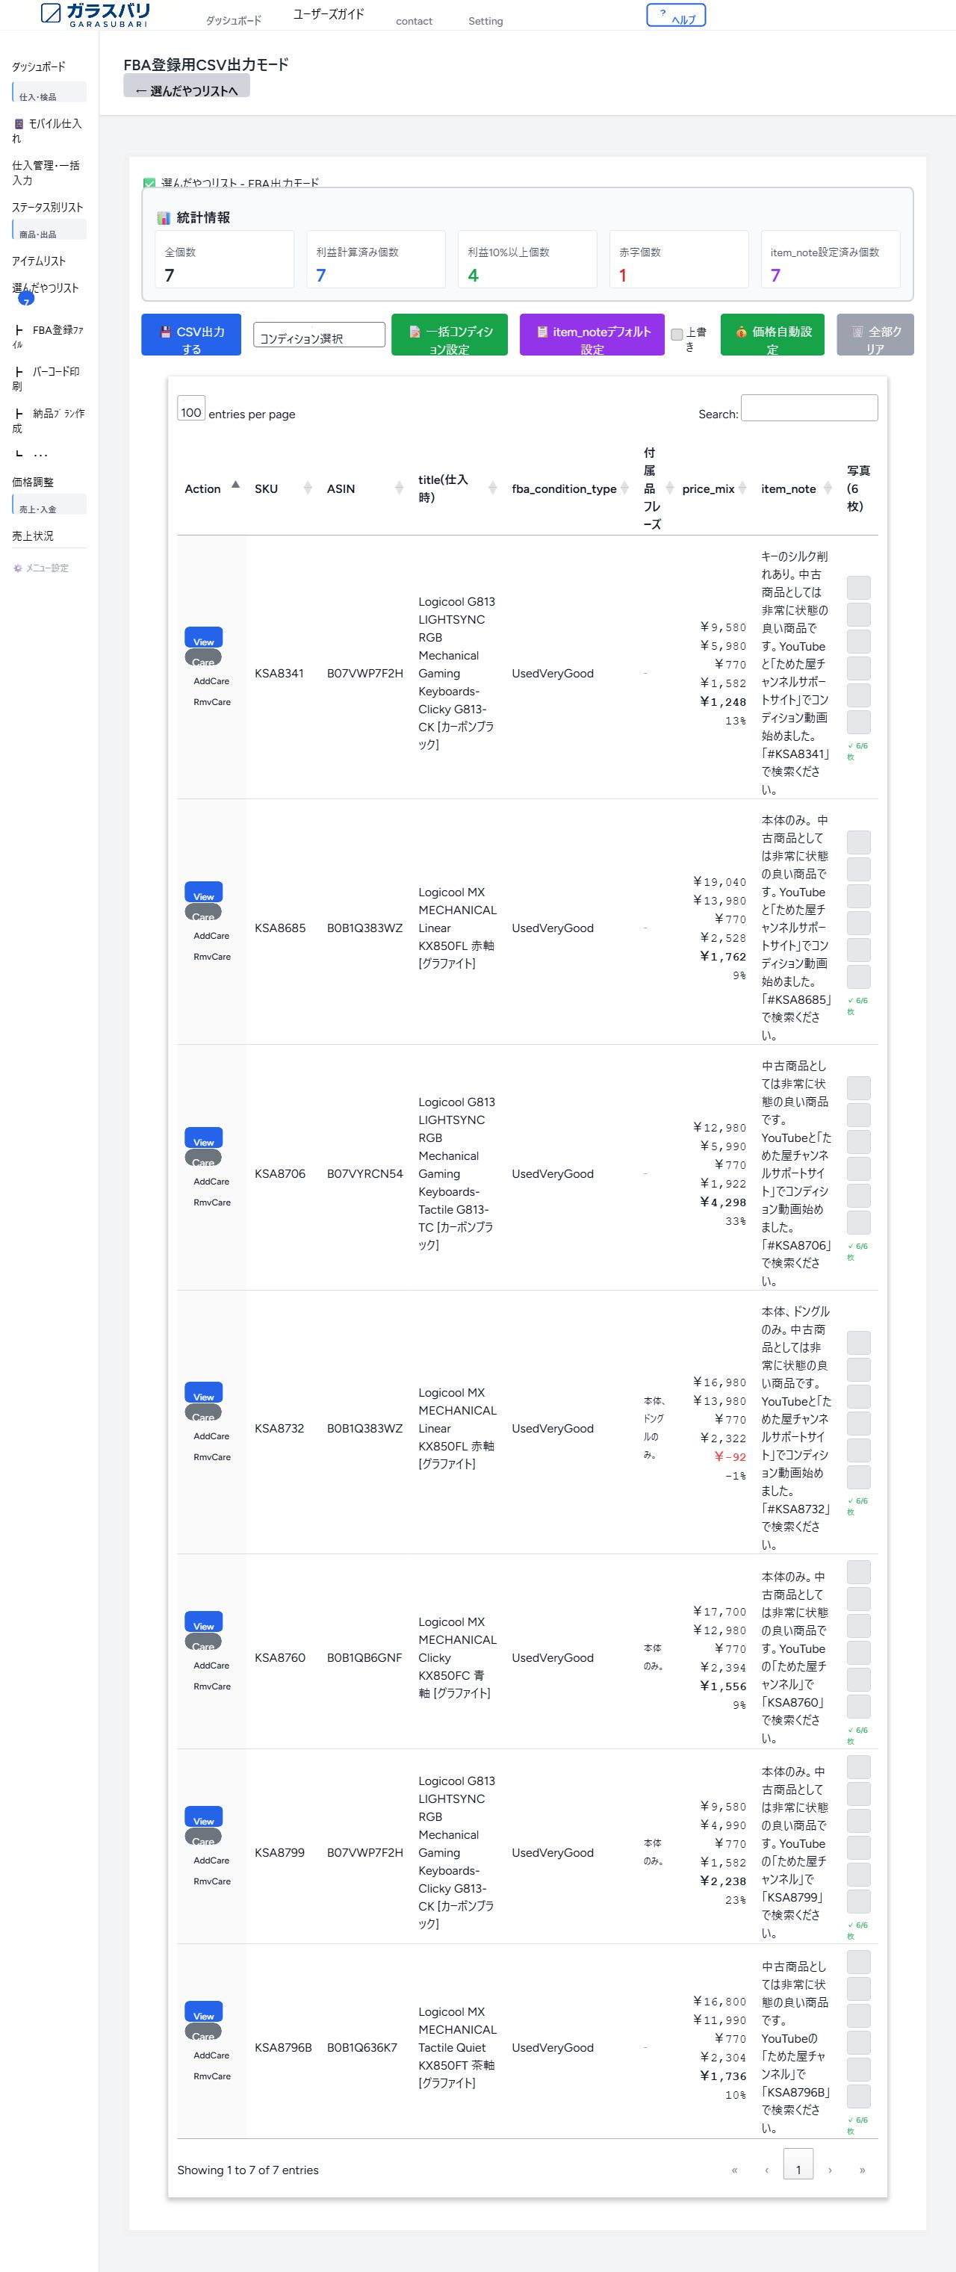The height and width of the screenshot is (2272, 956).
Task: Open 納品プラン作成 in the sidebar
Action: coord(49,420)
